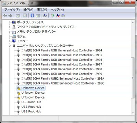Click the warning icon of the middle Unknown Device
This screenshot has height=123, width=137.
pyautogui.click(x=18, y=93)
